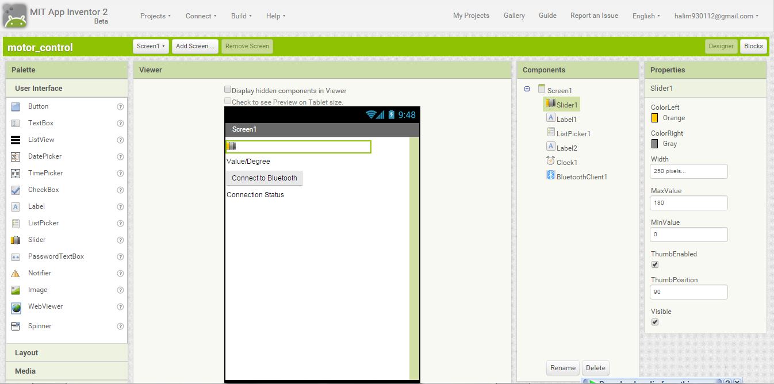Click the MIT App Inventor Android logo

pos(14,16)
